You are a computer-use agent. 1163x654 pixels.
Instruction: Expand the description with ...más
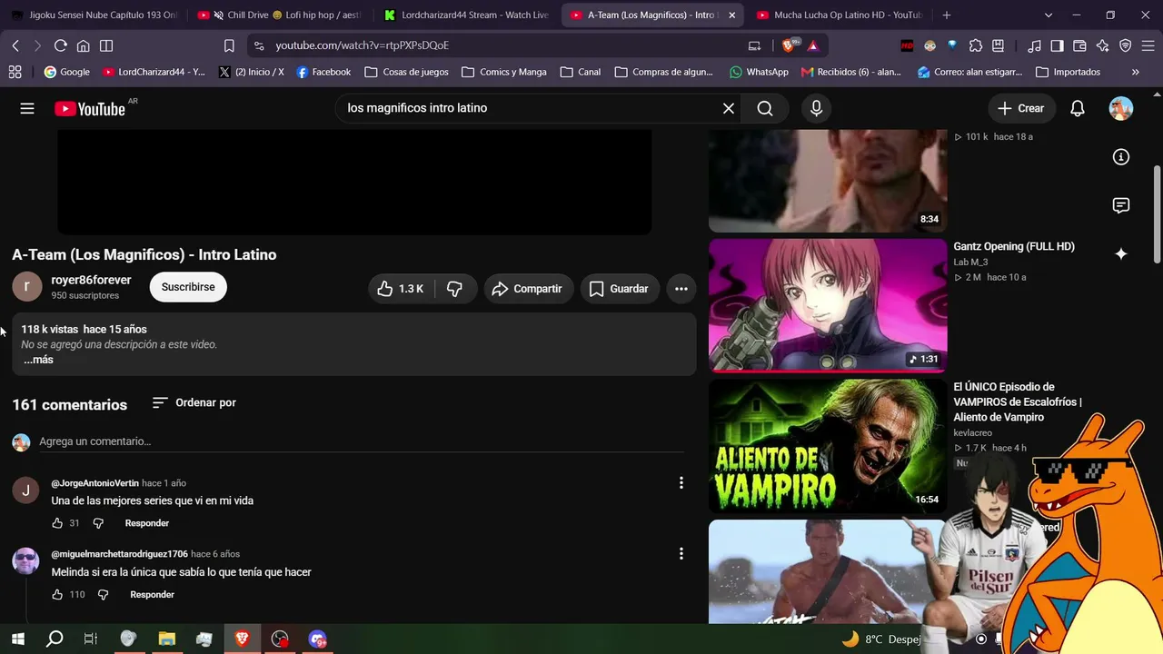point(38,360)
